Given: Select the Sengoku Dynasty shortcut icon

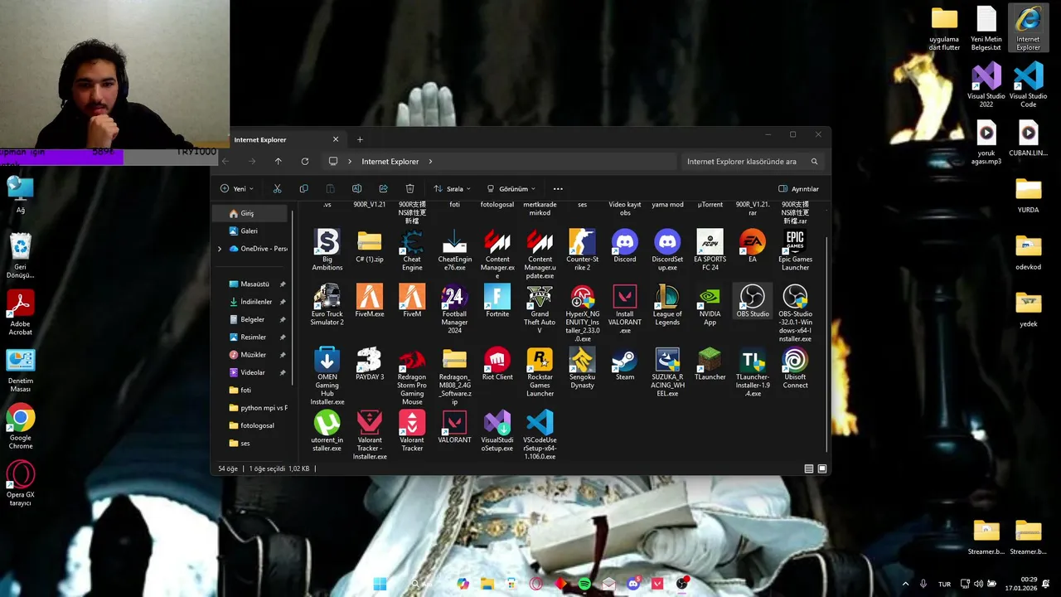Looking at the screenshot, I should point(582,360).
